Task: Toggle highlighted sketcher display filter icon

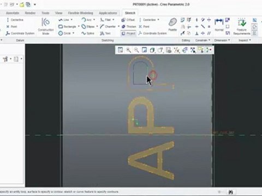Action: coord(201,50)
